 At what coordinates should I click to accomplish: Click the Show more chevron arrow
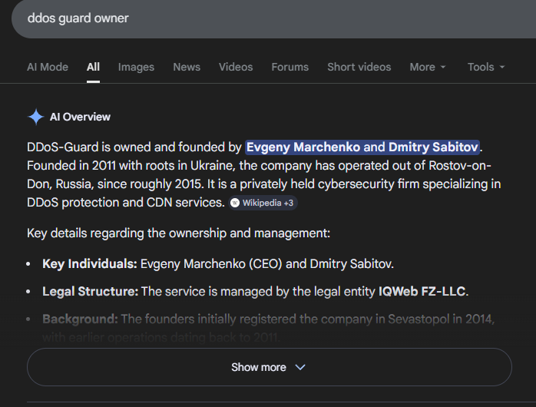[300, 367]
